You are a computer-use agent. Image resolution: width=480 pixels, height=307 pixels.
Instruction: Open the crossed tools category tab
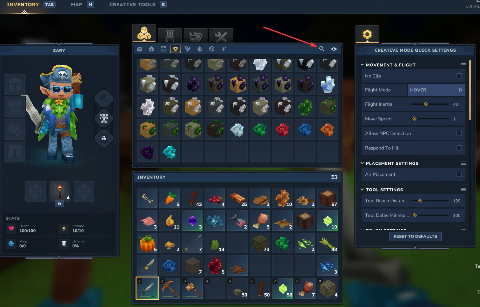tap(221, 36)
